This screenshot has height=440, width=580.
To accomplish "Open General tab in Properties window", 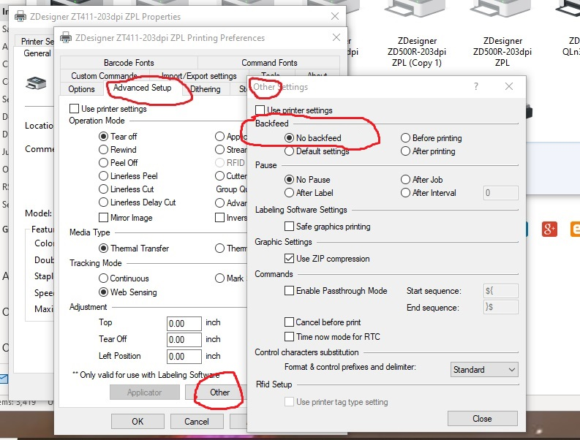I will coord(37,53).
